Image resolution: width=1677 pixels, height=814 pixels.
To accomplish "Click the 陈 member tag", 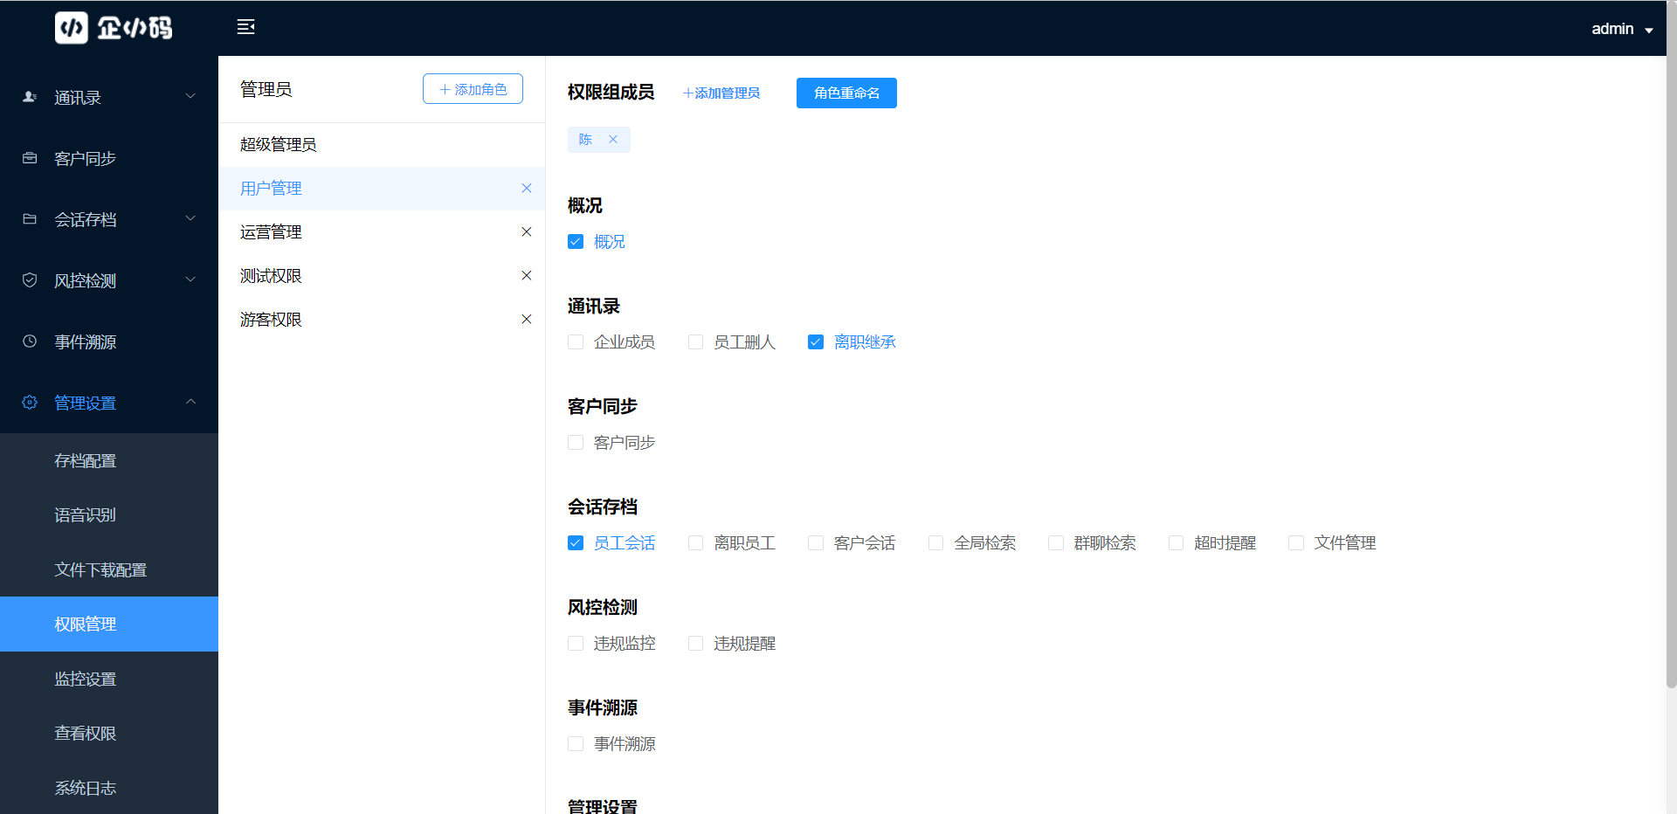I will 598,140.
